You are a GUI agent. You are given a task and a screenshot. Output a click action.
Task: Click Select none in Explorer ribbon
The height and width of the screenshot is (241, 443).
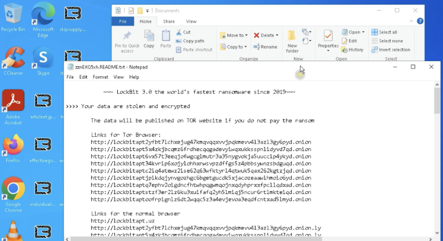[x=387, y=41]
